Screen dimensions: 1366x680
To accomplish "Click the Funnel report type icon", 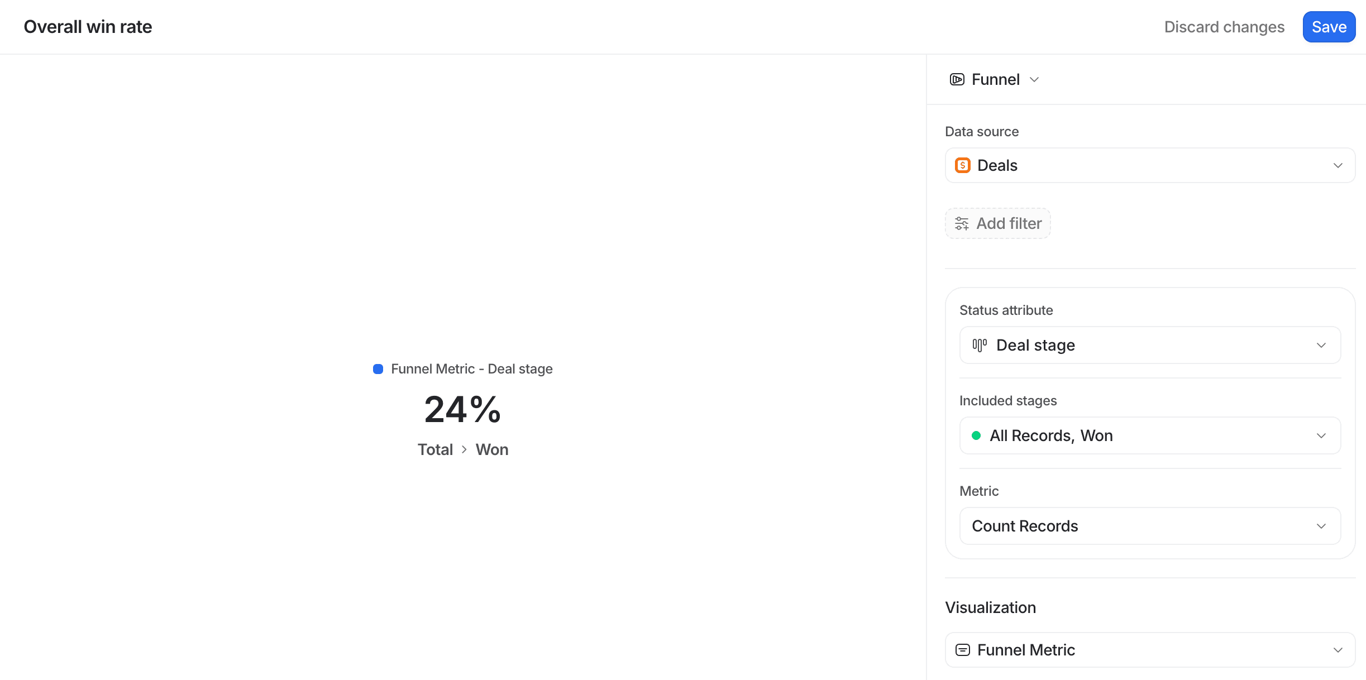I will (957, 79).
